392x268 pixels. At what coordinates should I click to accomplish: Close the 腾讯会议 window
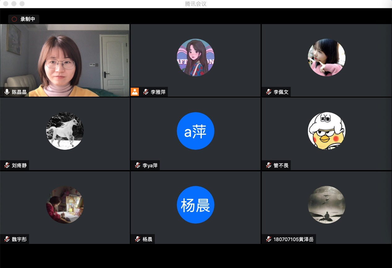pyautogui.click(x=6, y=4)
